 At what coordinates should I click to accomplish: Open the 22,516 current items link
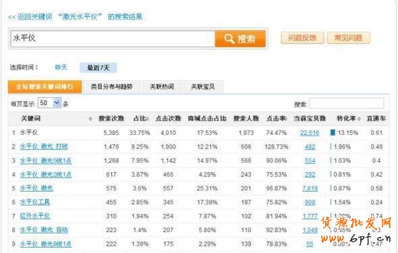tap(310, 133)
